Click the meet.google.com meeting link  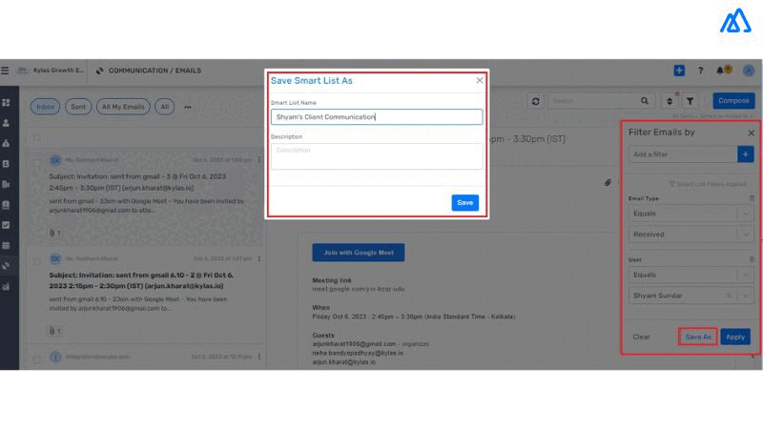pyautogui.click(x=359, y=289)
